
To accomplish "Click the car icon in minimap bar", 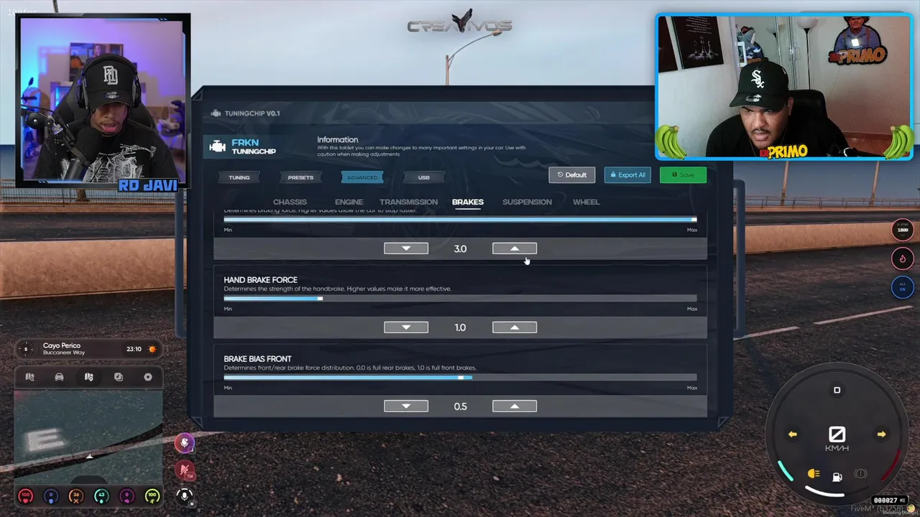I will [59, 377].
